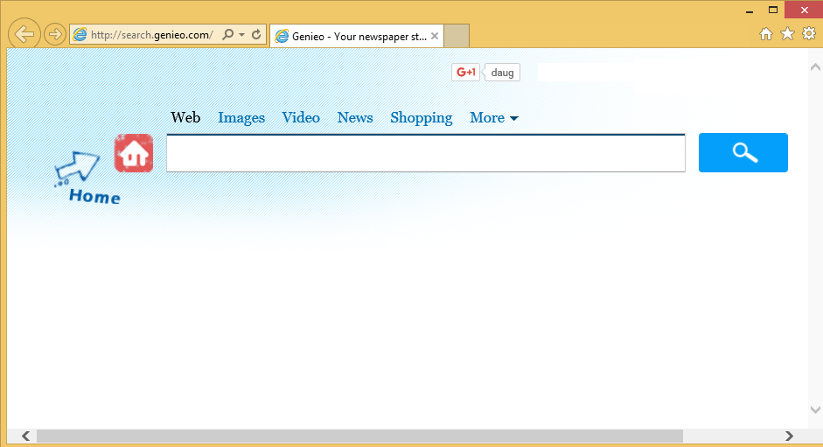The width and height of the screenshot is (823, 447).
Task: Click the G+1 button
Action: click(x=465, y=73)
